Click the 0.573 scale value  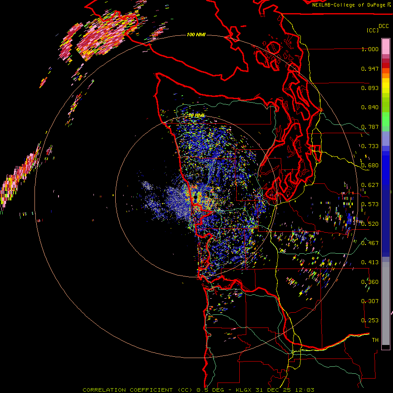(x=370, y=204)
